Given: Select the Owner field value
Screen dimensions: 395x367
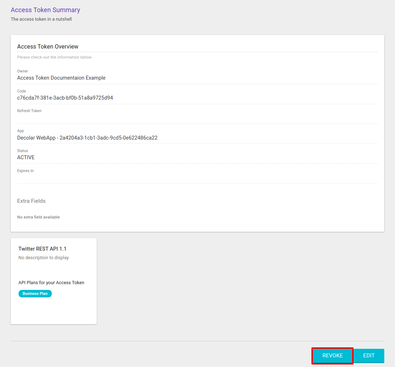Looking at the screenshot, I should point(61,77).
